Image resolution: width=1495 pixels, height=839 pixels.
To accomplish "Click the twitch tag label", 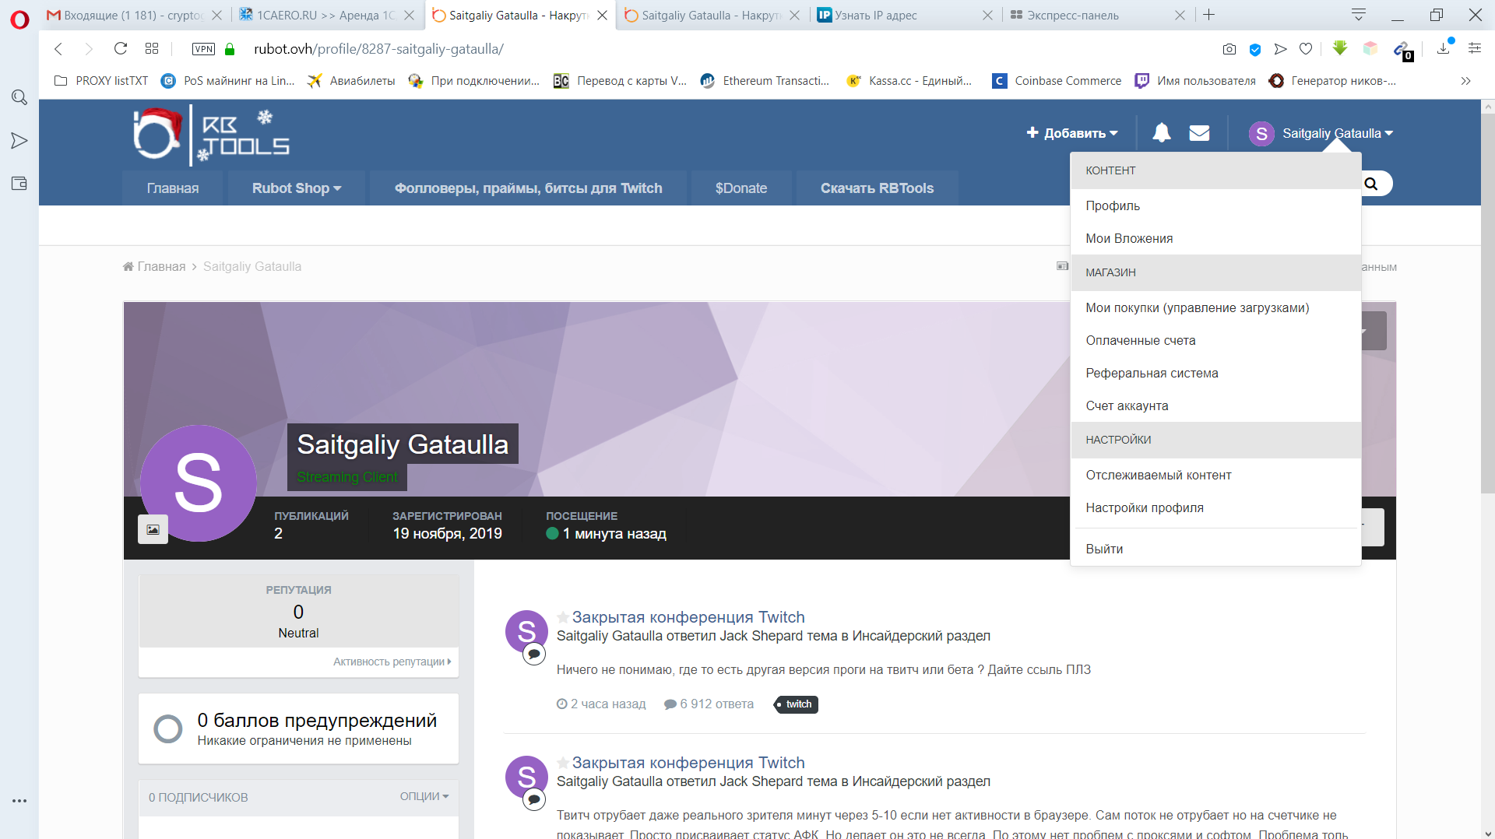I will tap(797, 704).
